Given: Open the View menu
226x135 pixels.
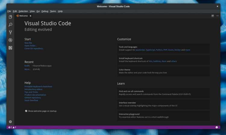Looking at the screenshot, I should click(32, 11).
